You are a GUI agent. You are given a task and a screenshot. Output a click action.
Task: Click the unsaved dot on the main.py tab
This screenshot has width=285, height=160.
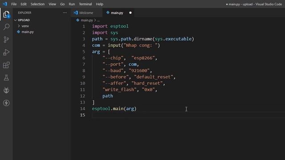point(130,13)
